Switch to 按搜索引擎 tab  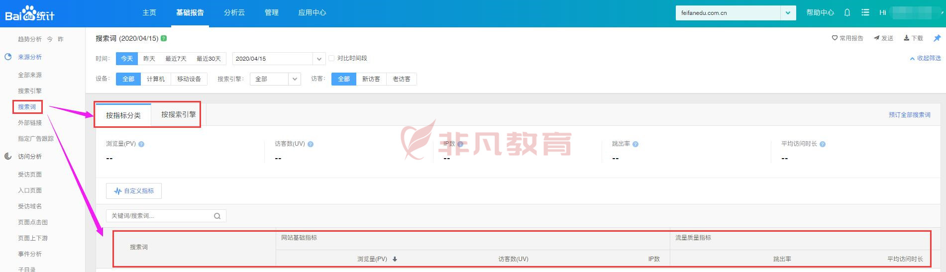point(179,115)
